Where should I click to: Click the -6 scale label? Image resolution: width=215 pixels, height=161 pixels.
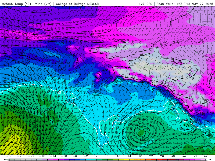pyautogui.click(x=75, y=156)
